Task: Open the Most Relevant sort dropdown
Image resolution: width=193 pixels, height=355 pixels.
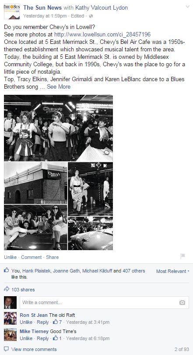Action: 173,271
